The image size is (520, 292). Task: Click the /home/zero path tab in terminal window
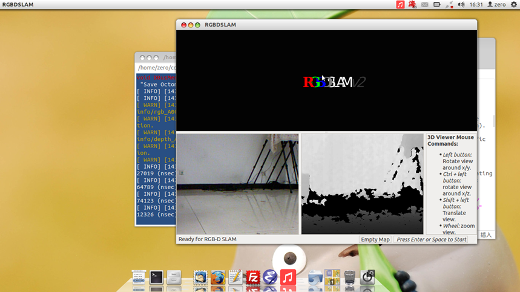tap(157, 68)
